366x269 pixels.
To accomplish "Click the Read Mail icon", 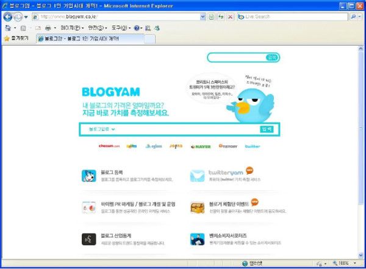I will pyautogui.click(x=38, y=28).
